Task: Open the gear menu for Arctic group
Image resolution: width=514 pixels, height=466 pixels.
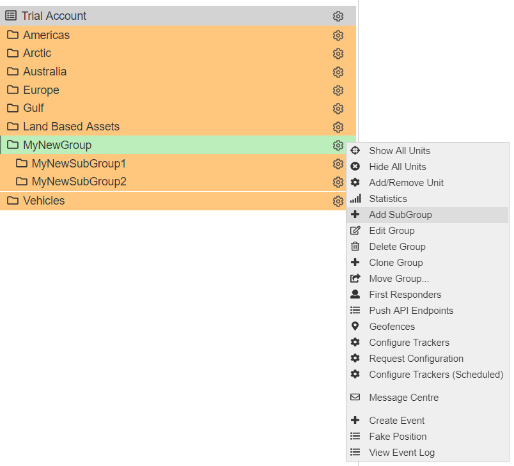Action: tap(338, 54)
